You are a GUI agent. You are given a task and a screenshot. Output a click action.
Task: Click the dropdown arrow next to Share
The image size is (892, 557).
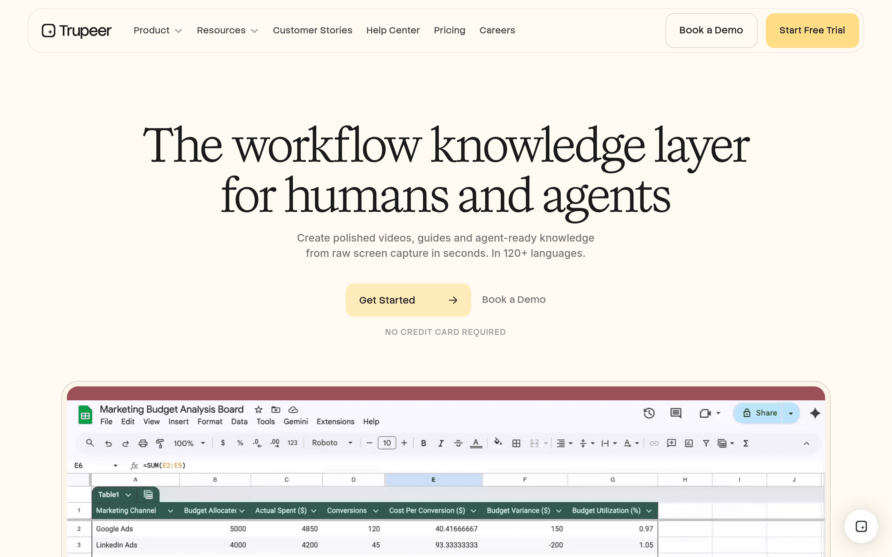click(x=791, y=413)
